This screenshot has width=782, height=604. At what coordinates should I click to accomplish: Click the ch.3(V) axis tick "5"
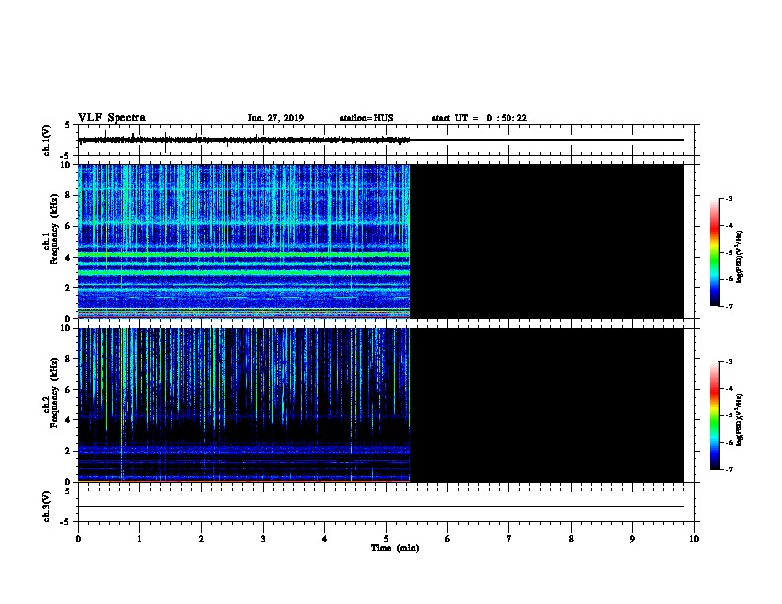68,491
